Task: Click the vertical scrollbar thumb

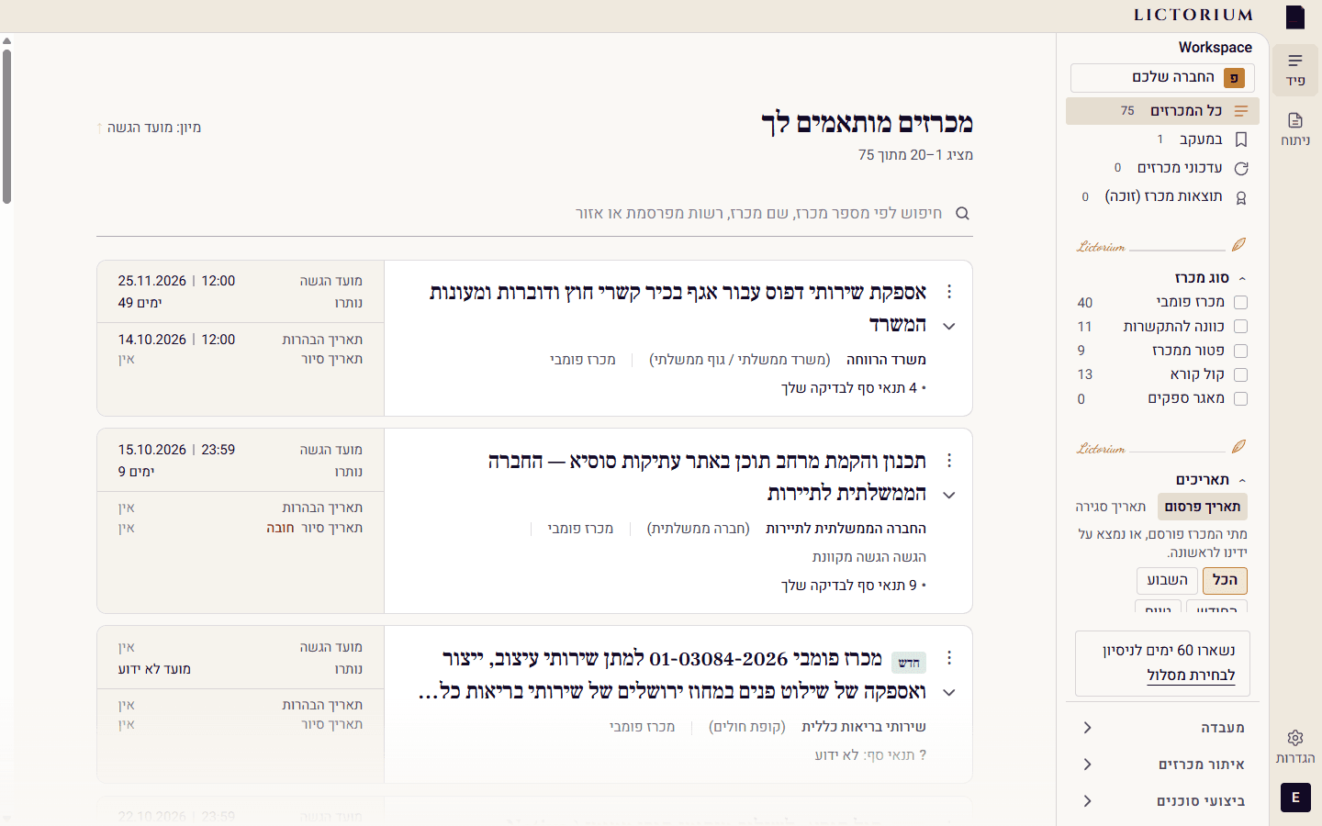Action: coord(6,126)
